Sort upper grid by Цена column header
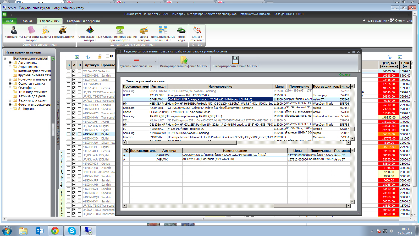Screen dimensions: 419x236 (279, 86)
